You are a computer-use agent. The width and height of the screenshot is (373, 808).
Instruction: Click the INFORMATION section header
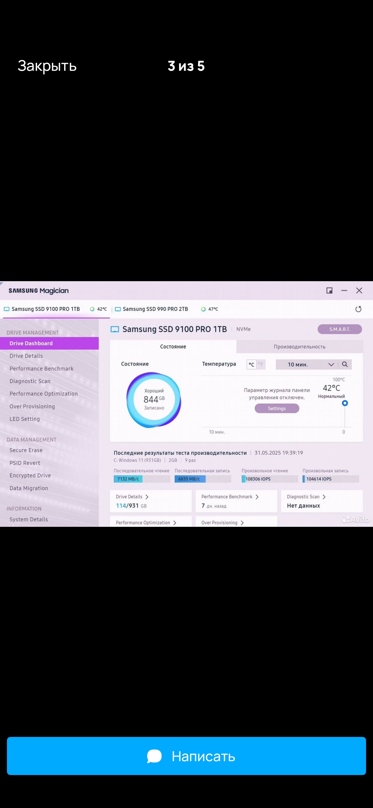point(24,509)
